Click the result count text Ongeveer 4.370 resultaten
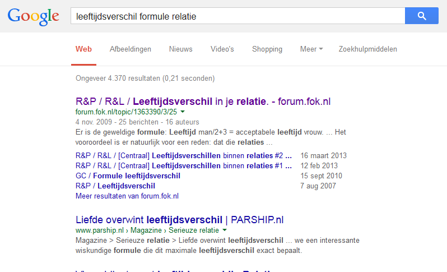The image size is (447, 272). click(145, 78)
